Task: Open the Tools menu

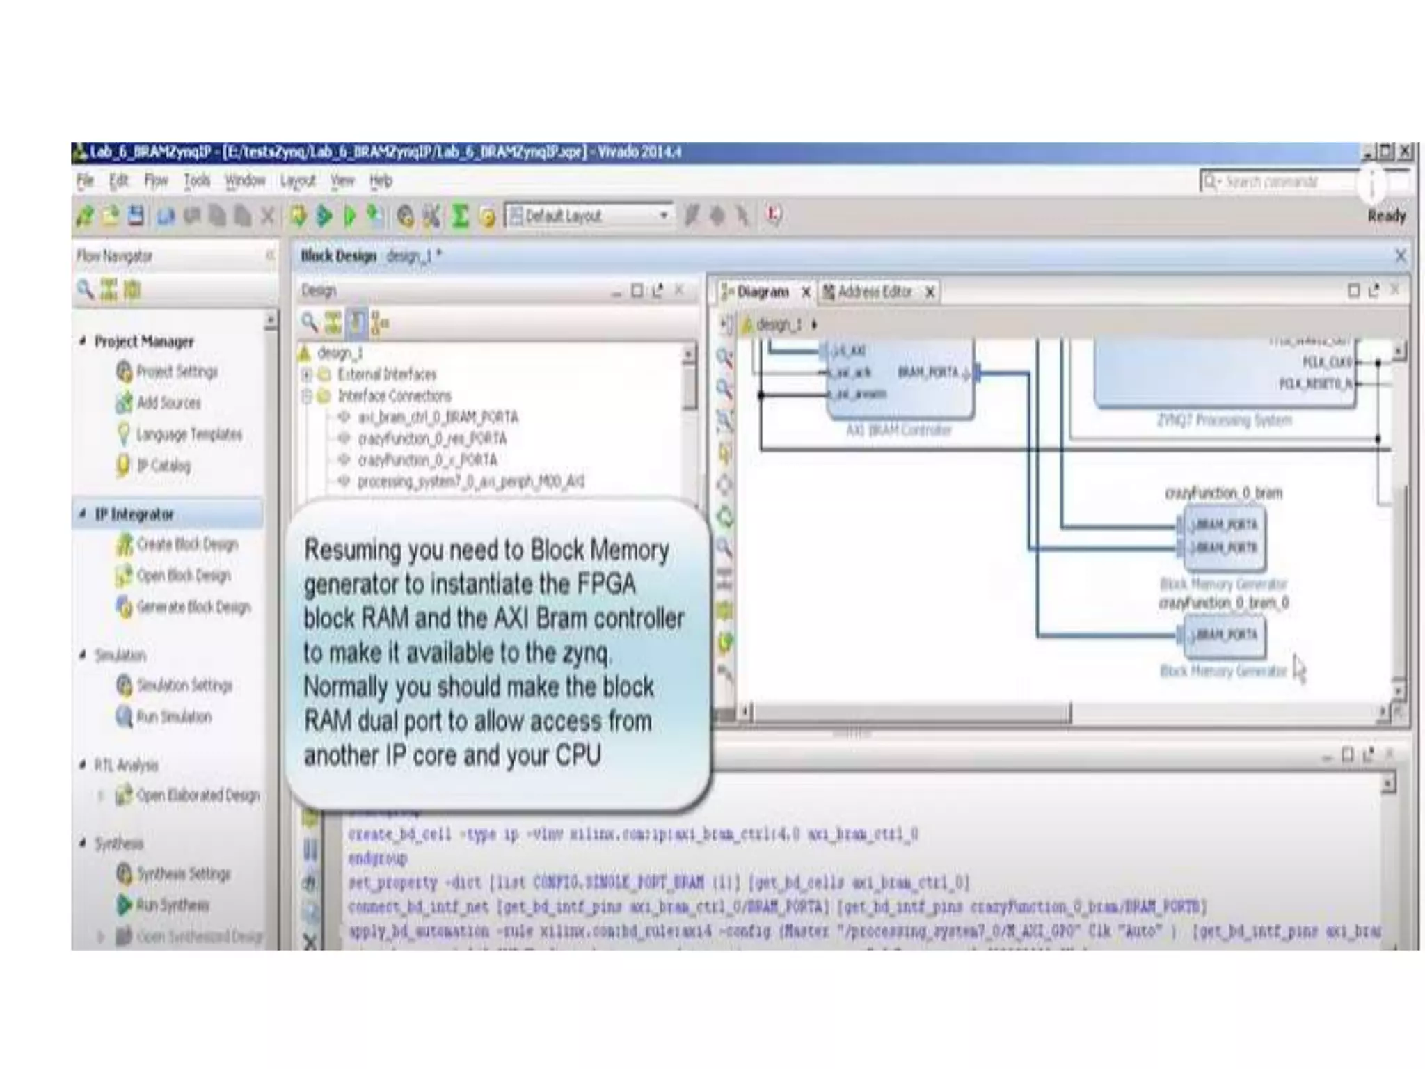Action: 197,181
